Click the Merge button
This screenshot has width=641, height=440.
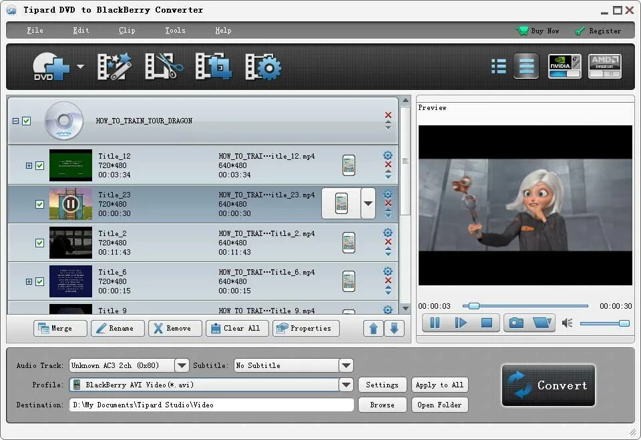pos(60,328)
